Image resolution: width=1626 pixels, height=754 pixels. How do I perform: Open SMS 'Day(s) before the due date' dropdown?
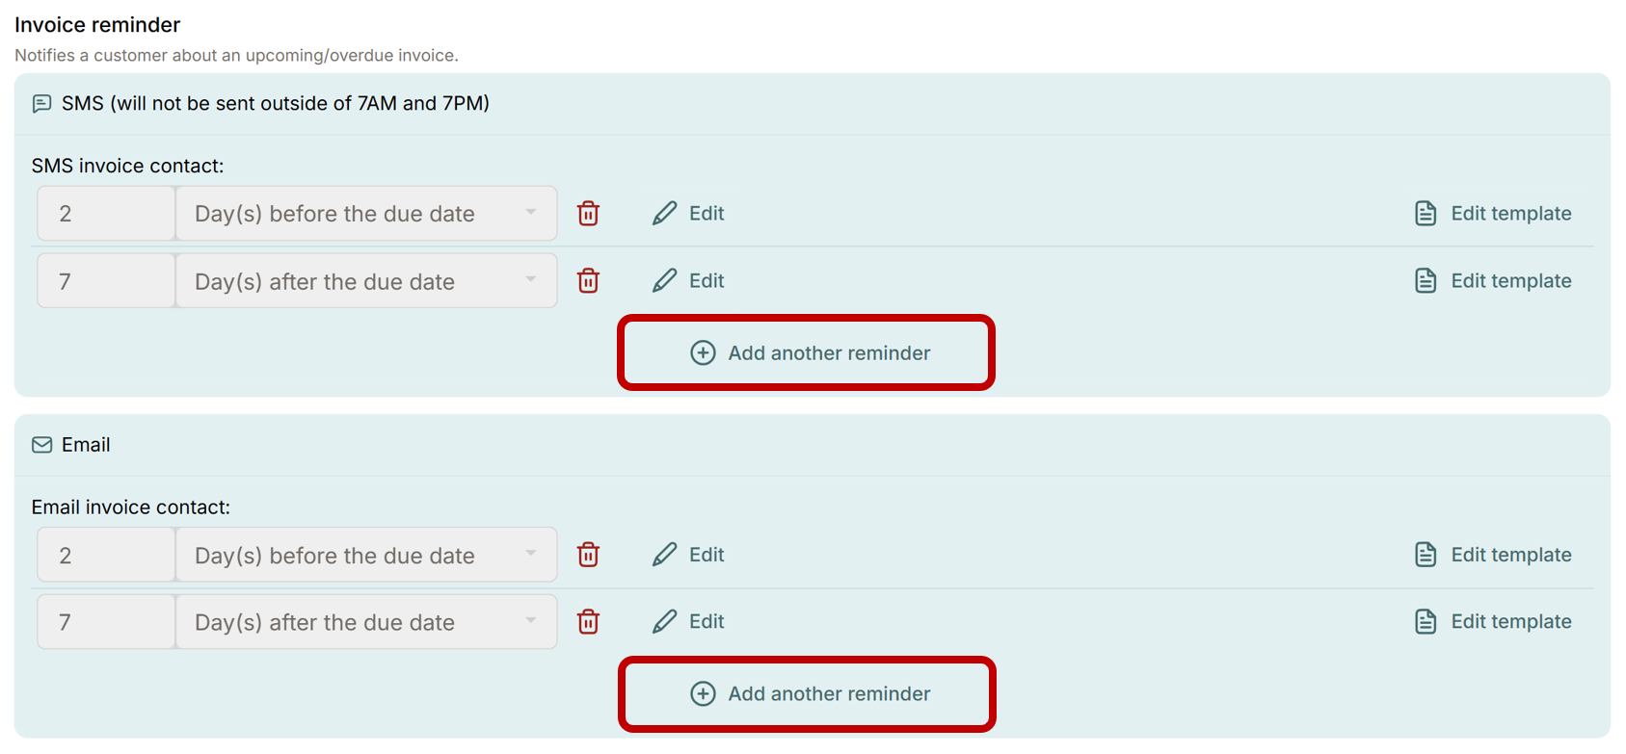pos(366,213)
